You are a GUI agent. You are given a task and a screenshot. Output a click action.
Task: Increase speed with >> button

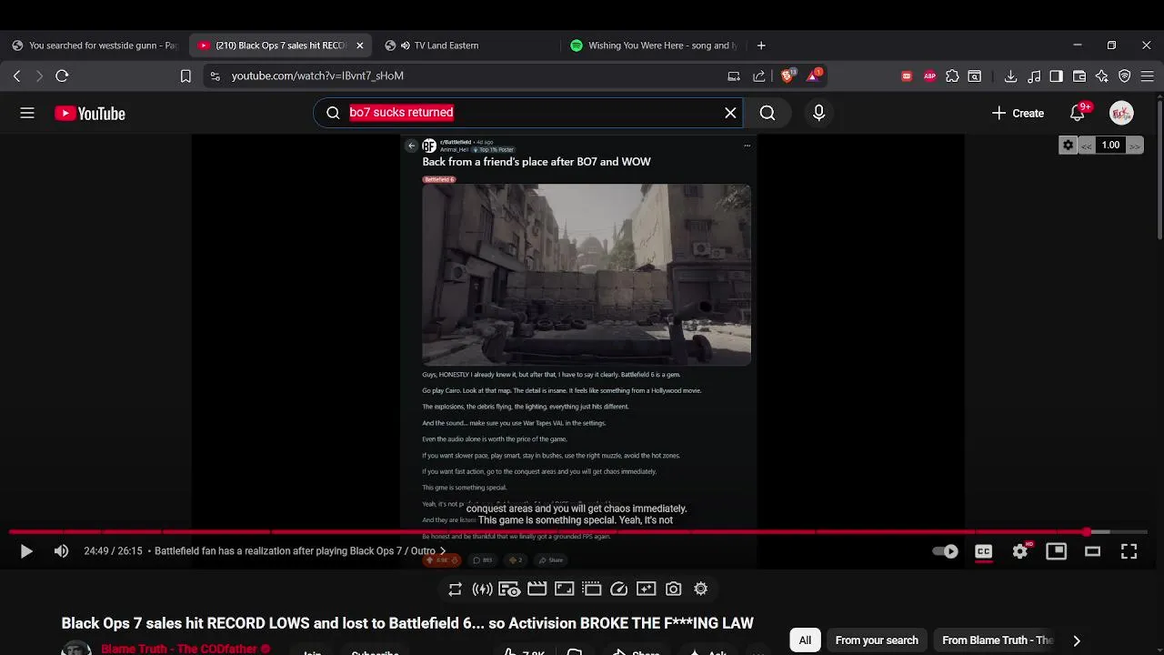1134,146
